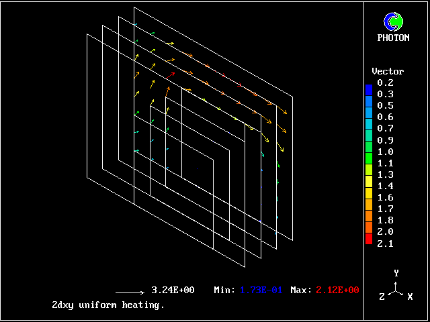Screen dimensions: 430x322
Task: Click the Y axis label on triad
Action: click(396, 273)
